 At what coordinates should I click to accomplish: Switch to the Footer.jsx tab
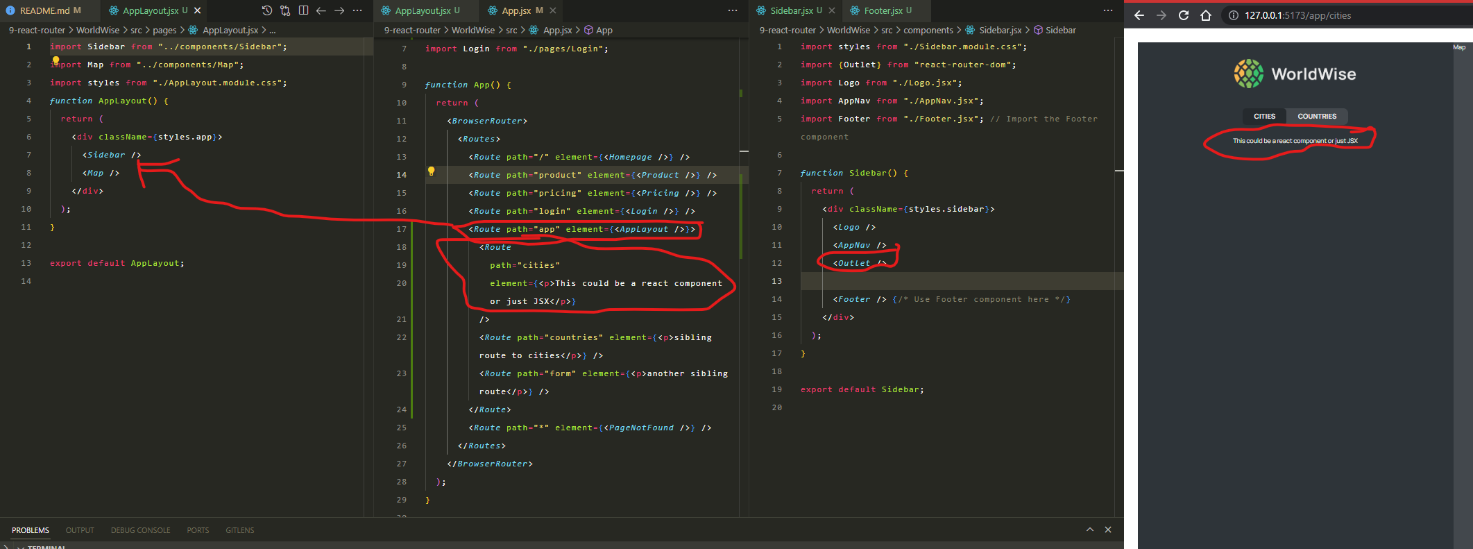pos(887,10)
